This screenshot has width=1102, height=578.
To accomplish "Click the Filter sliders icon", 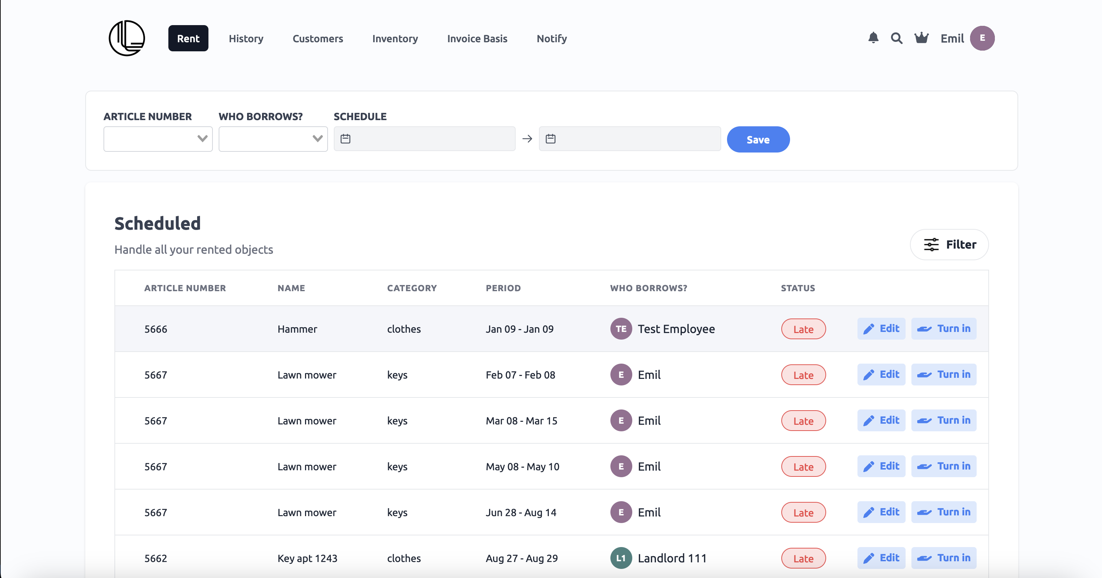I will point(931,244).
